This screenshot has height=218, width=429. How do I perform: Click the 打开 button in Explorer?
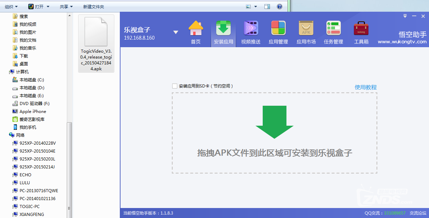tap(36, 7)
